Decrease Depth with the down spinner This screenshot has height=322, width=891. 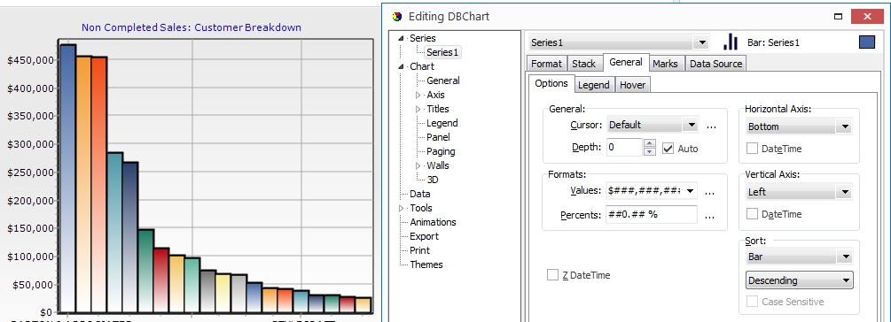650,151
